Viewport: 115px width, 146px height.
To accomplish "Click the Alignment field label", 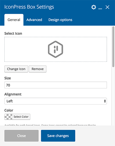I will coord(13,94).
